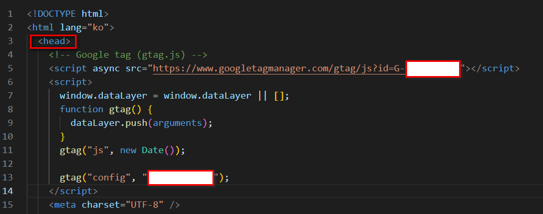The width and height of the screenshot is (543, 214).
Task: Click the gtag function name on line 8
Action: 120,110
